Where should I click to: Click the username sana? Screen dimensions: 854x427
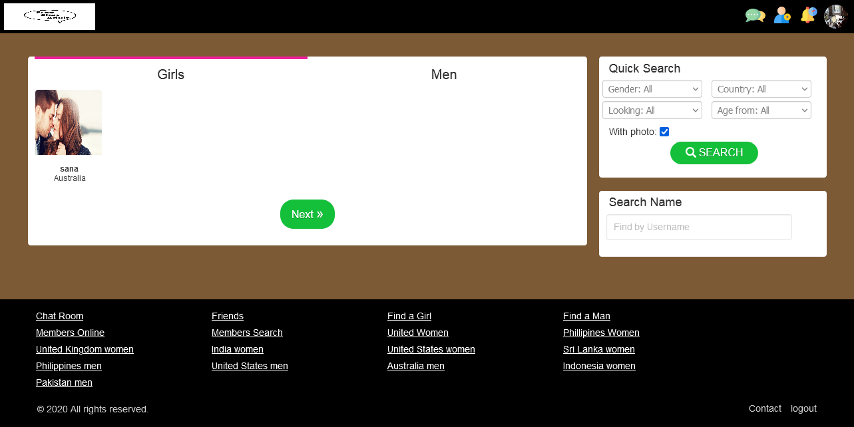pos(69,169)
